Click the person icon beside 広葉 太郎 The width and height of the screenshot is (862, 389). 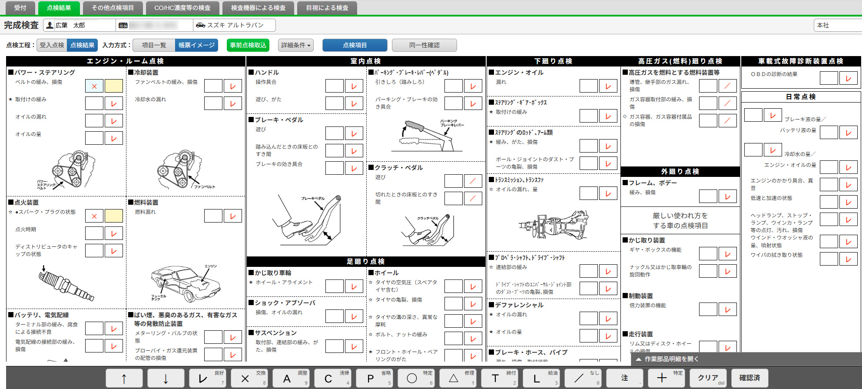tap(50, 25)
